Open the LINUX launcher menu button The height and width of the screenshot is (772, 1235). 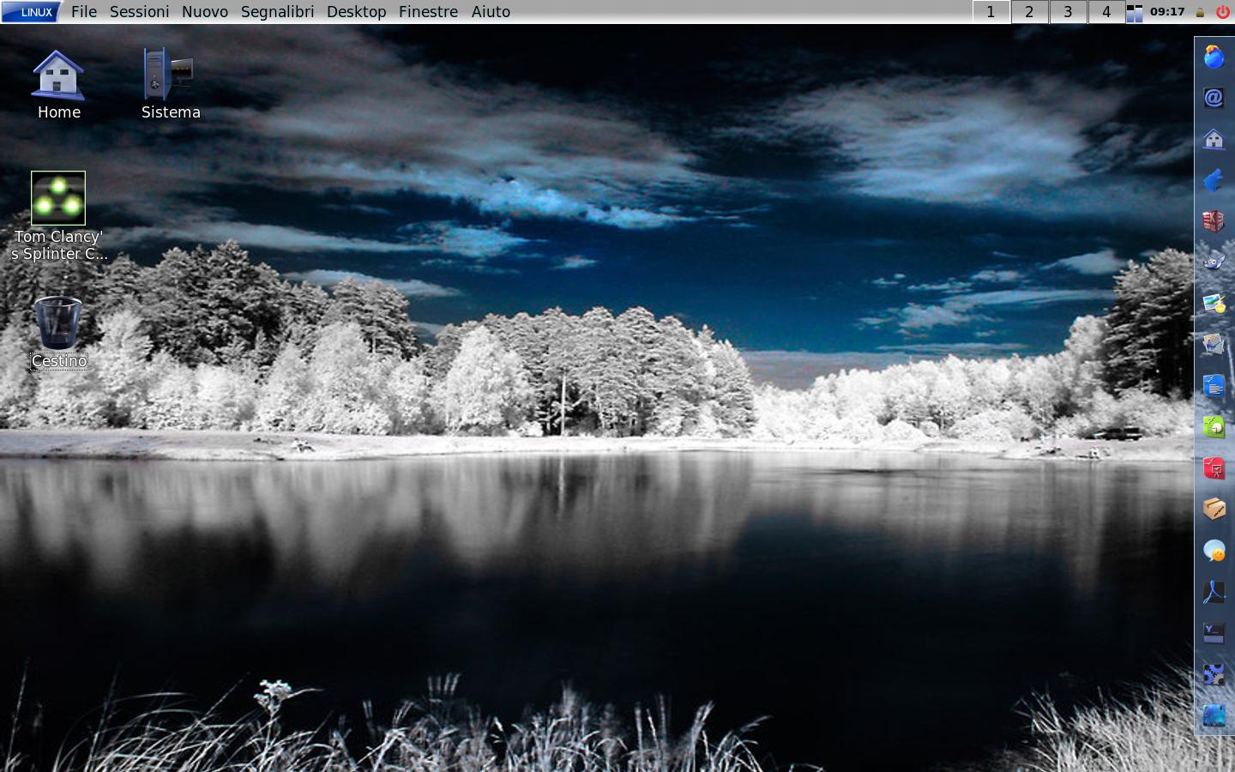point(31,12)
